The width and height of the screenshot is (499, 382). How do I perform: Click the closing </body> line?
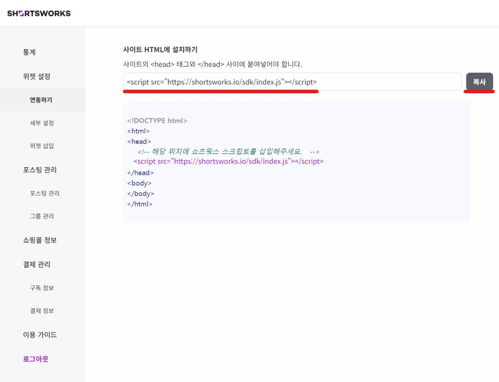pos(141,193)
